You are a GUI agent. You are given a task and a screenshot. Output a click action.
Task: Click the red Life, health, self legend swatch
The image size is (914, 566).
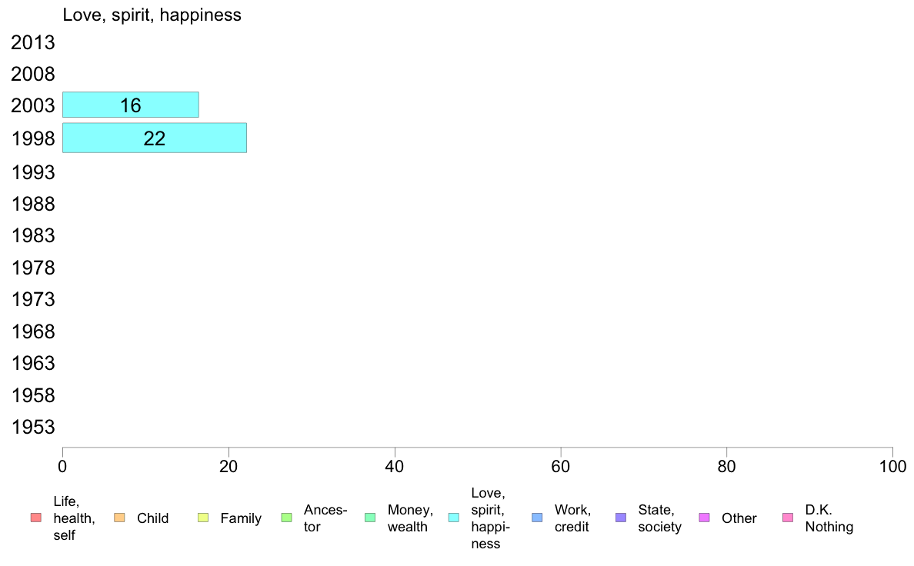[x=36, y=518]
